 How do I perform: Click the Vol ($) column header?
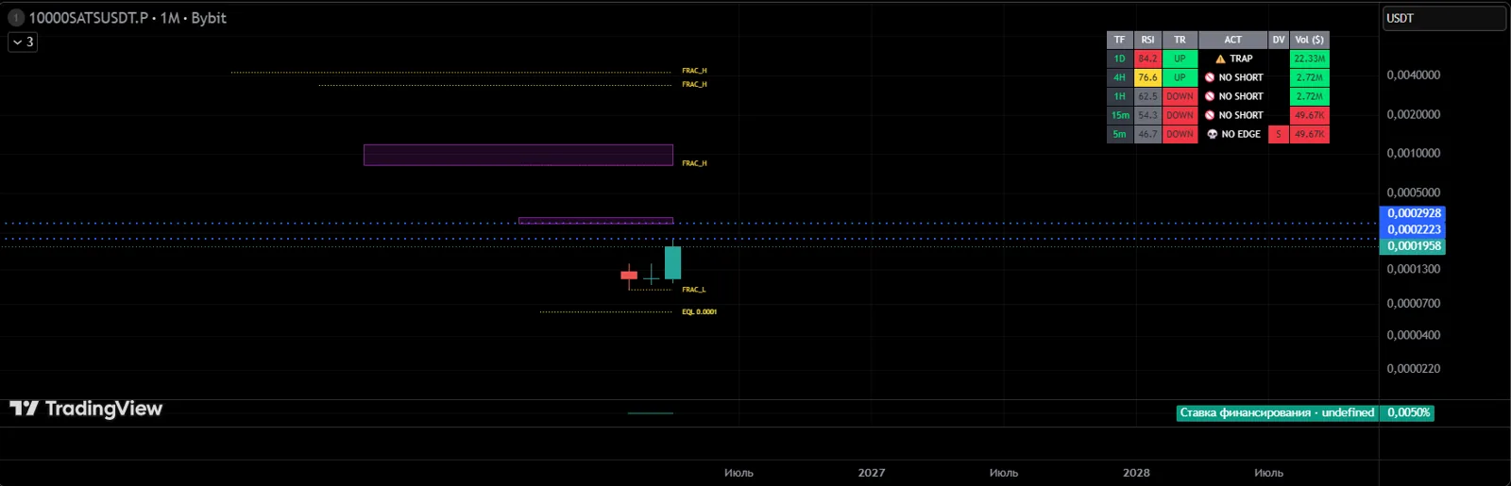1309,40
